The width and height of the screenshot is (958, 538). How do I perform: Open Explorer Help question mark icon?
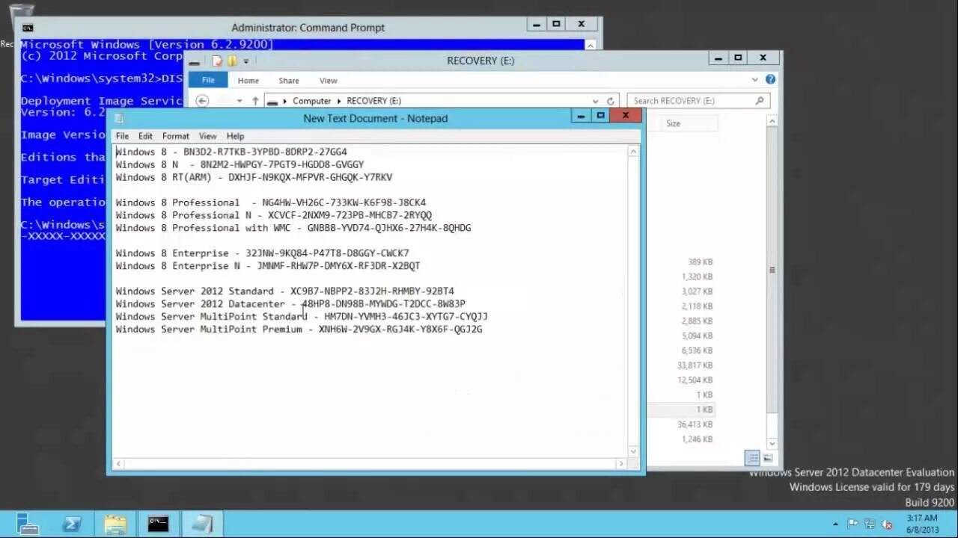point(770,79)
